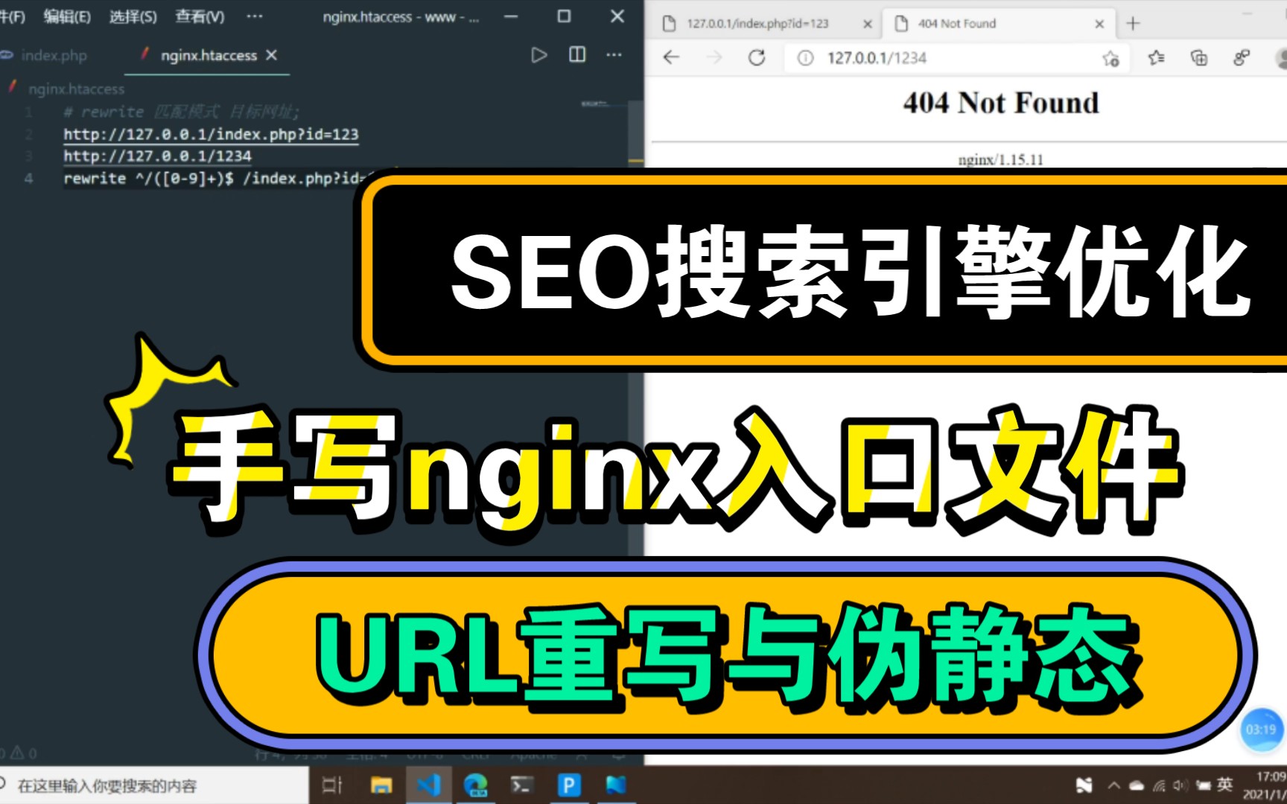Split the VS Code editor
This screenshot has width=1287, height=804.
click(577, 54)
